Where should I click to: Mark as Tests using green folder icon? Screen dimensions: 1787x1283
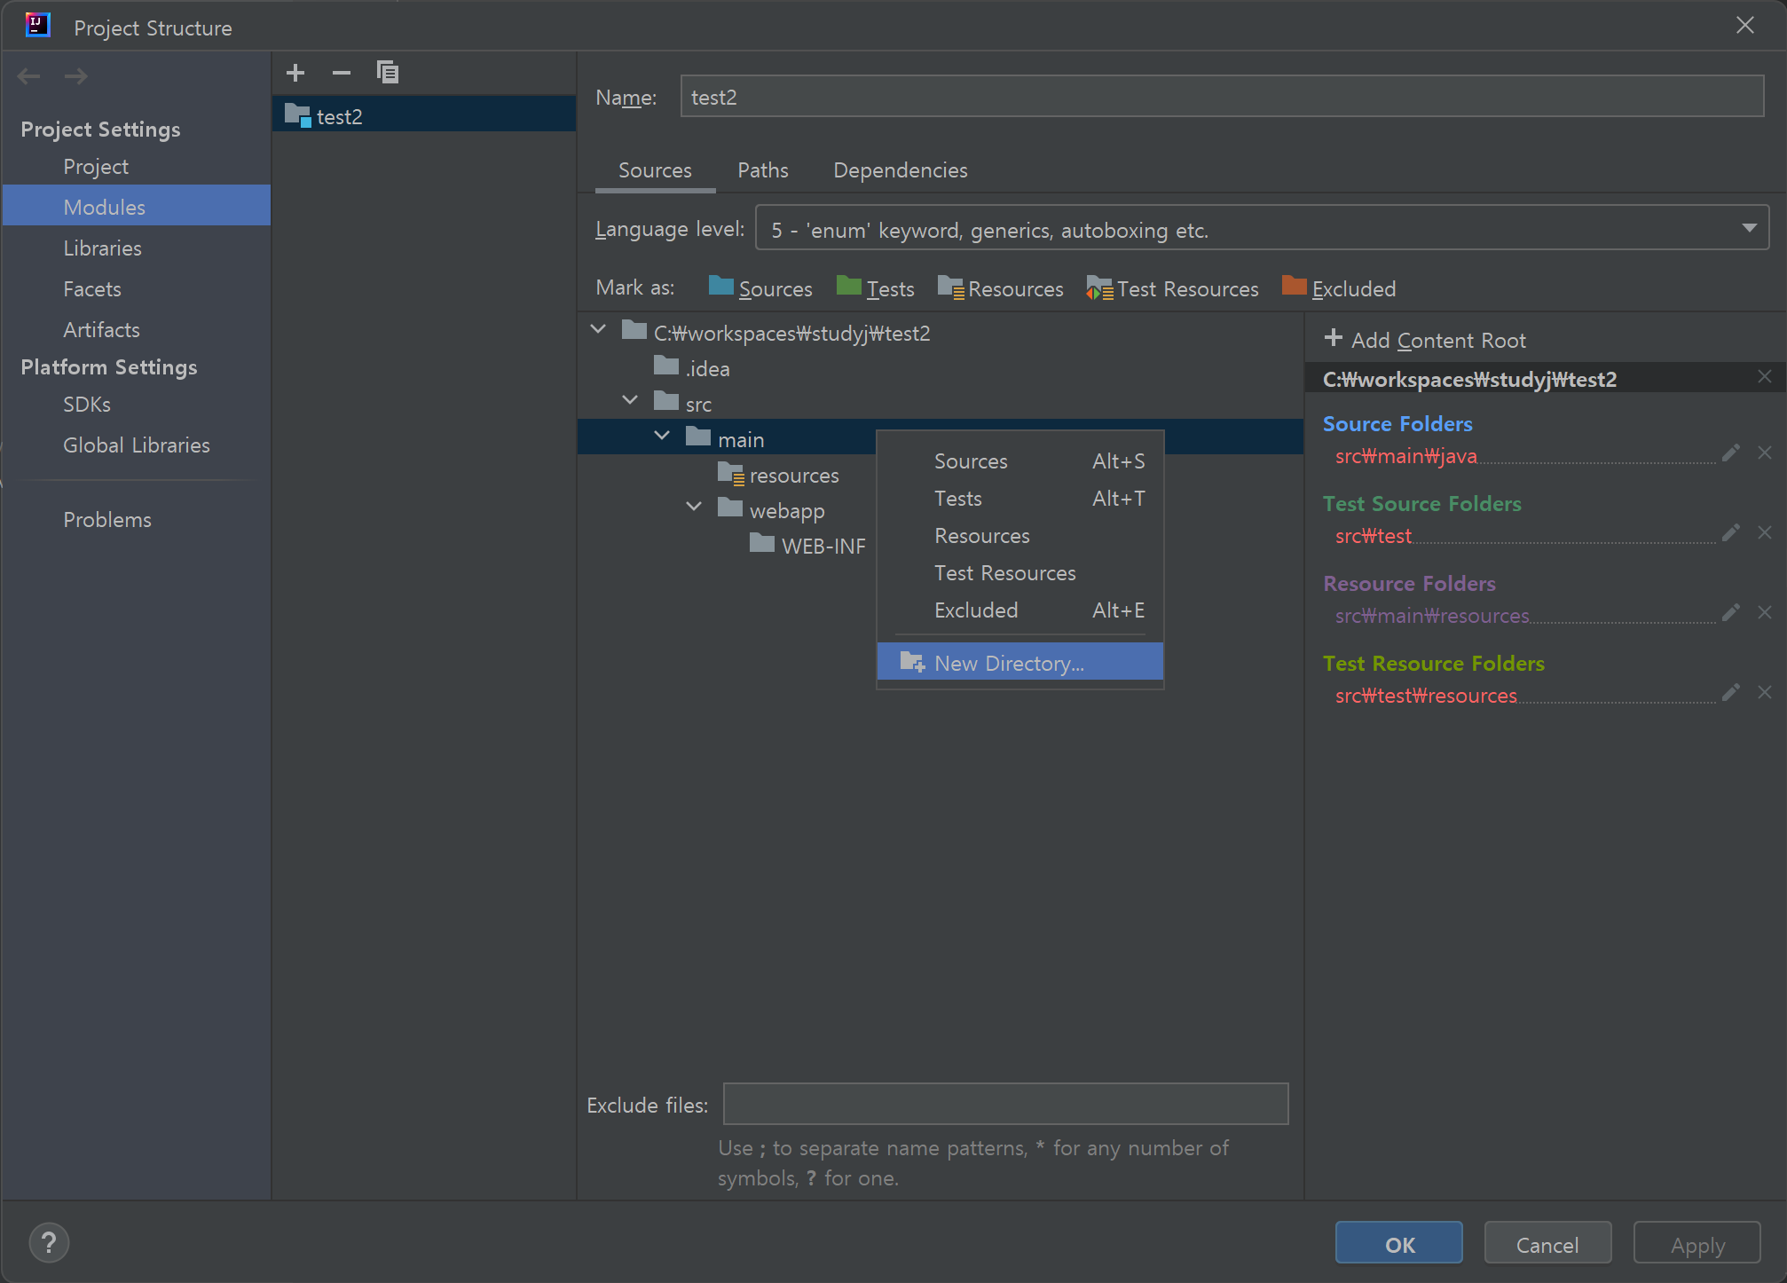click(x=875, y=288)
